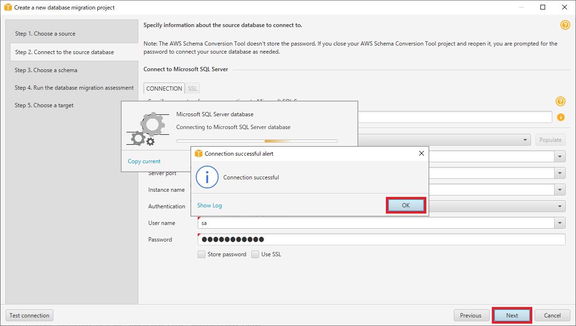Expand the Server port dropdown arrow
Viewport: 576px width, 326px height.
click(560, 173)
